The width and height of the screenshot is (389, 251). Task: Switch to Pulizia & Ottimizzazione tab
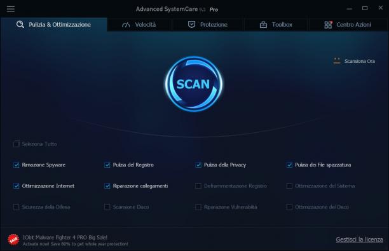[x=53, y=25]
